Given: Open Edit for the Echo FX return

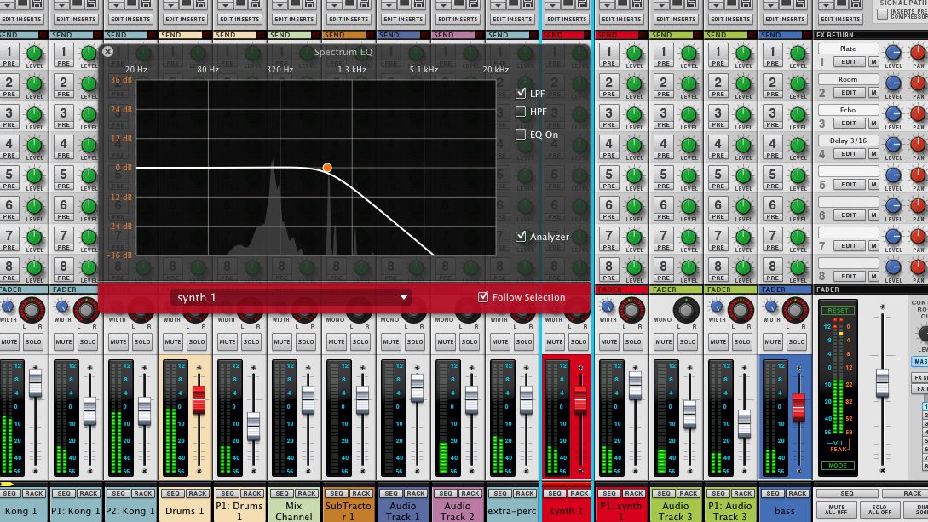Looking at the screenshot, I should pos(849,123).
